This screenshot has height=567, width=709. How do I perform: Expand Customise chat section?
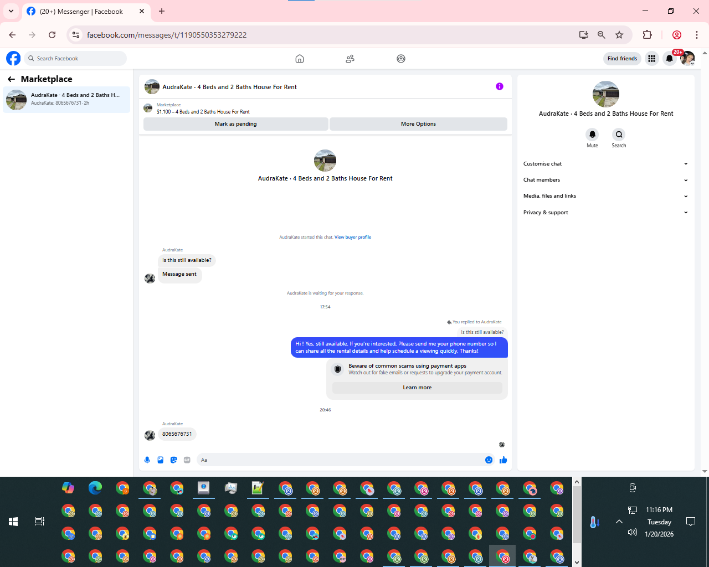pos(605,164)
